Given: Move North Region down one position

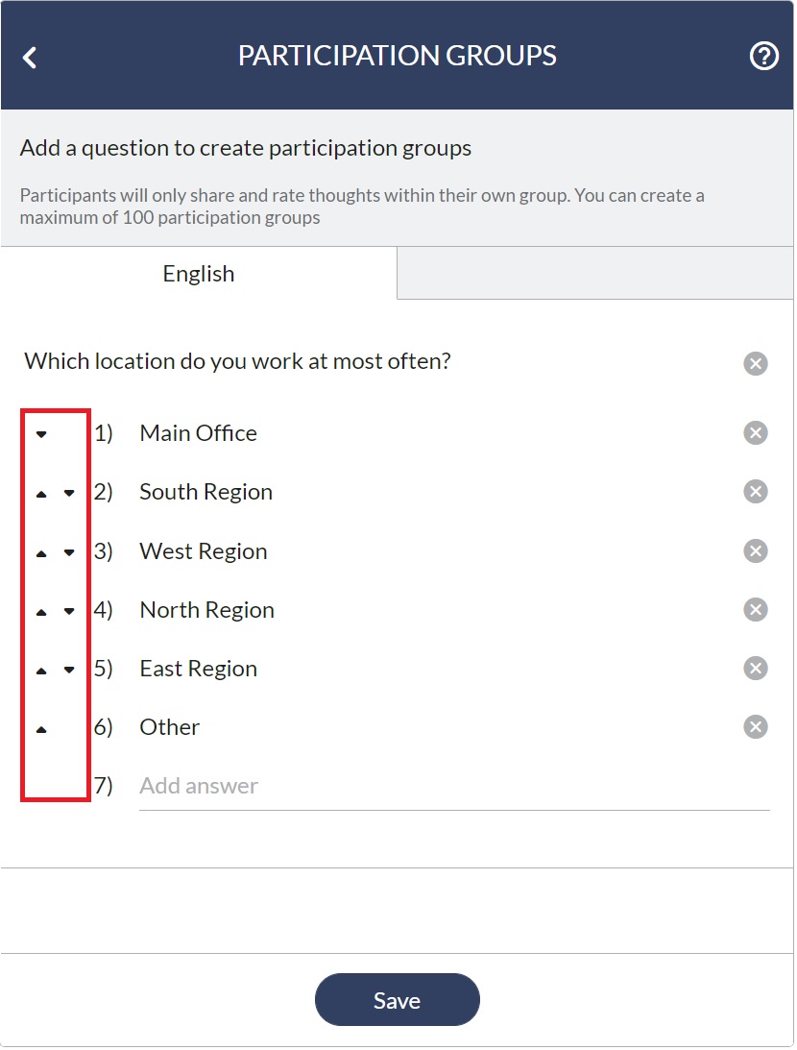Looking at the screenshot, I should (69, 611).
